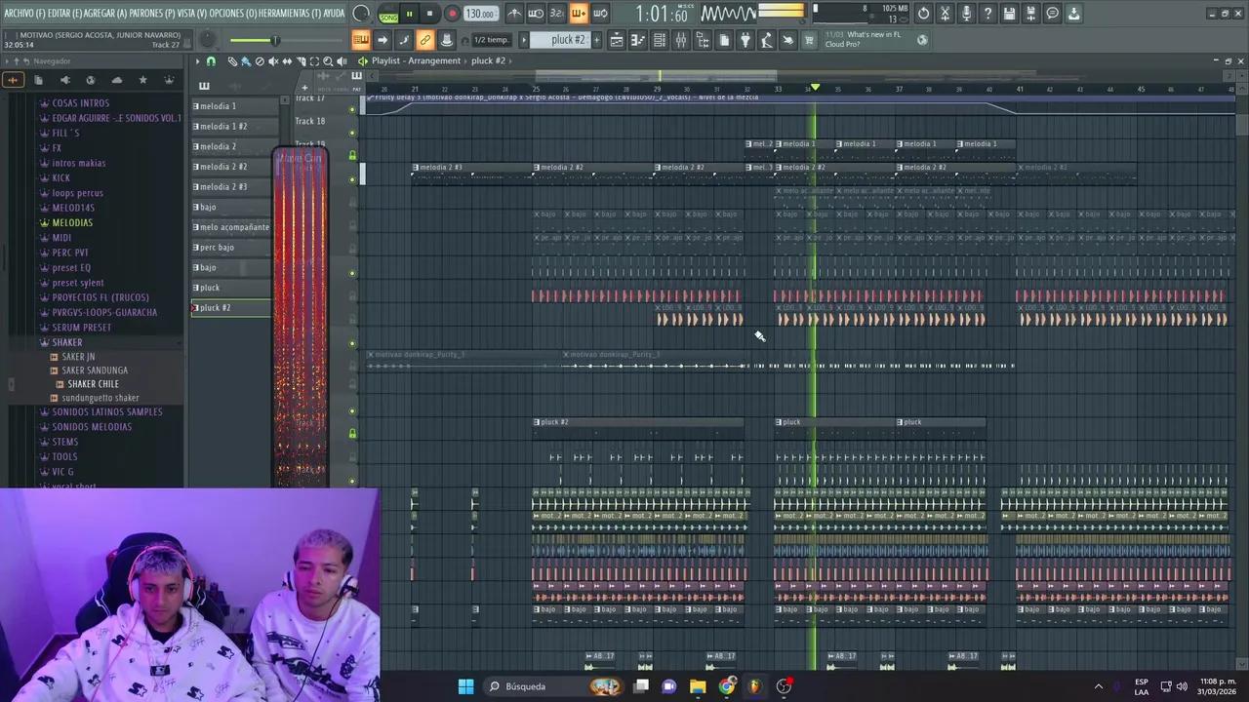Screen dimensions: 1249x702
Task: Enable the metronome in the transport bar
Action: pos(514,13)
